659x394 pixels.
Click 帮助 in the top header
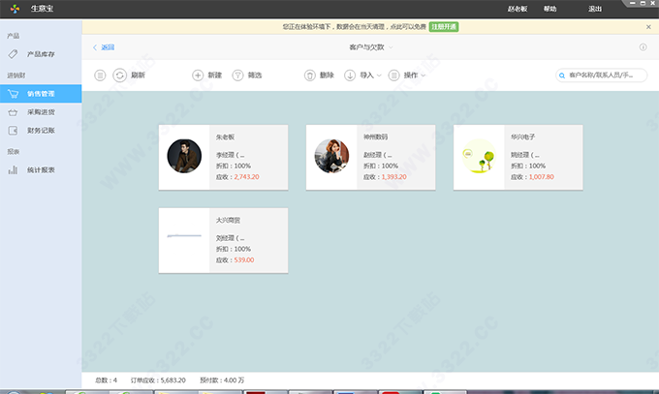[x=549, y=9]
